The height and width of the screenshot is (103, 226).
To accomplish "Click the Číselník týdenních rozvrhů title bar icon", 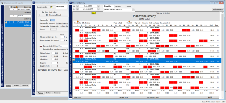I will [x=2, y=3].
